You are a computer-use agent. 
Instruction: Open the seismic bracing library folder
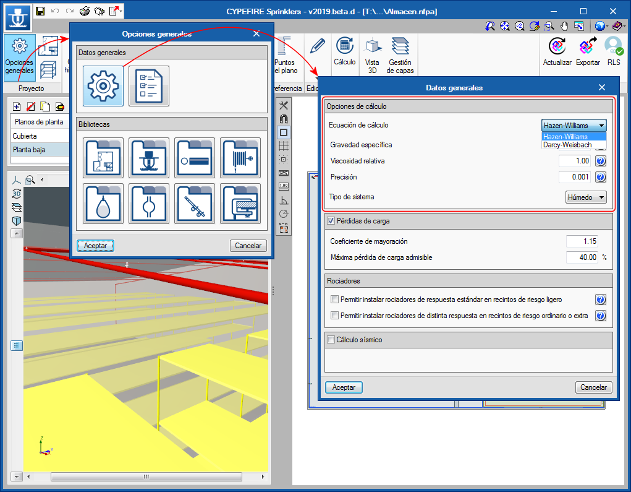pos(195,204)
